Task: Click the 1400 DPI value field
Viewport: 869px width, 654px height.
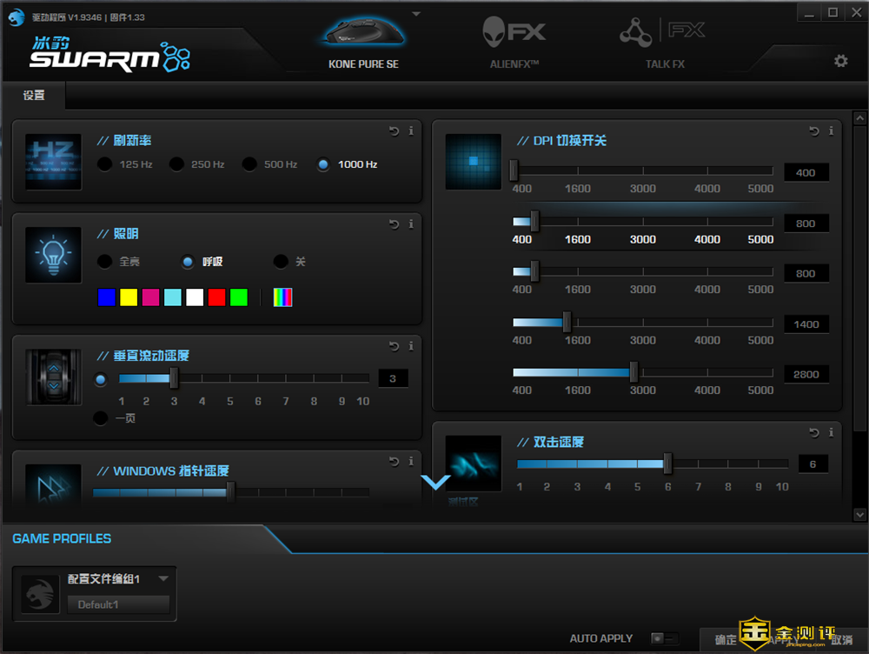Action: click(x=806, y=324)
